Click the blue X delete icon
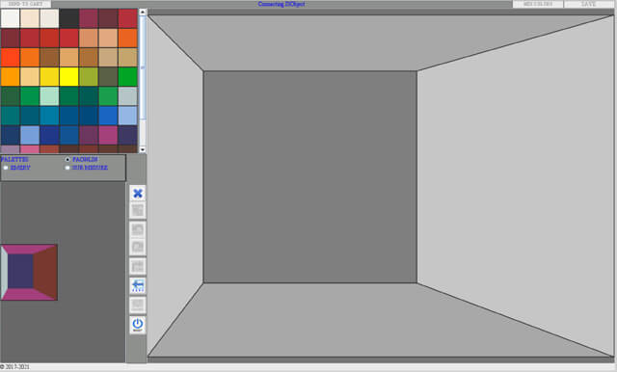617x372 pixels. (138, 193)
